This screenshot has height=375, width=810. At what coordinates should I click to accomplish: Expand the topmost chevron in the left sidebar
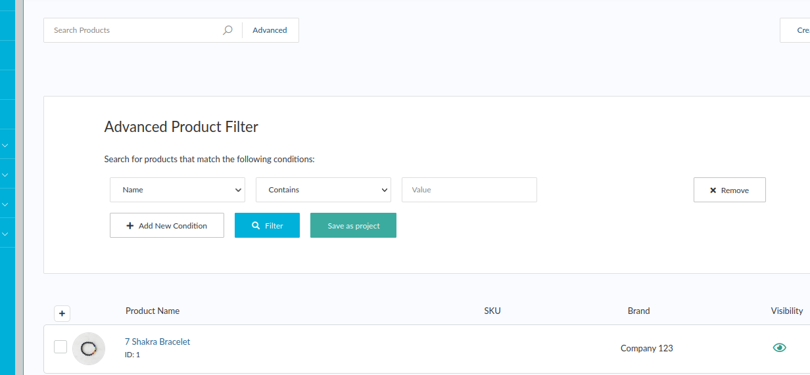point(5,146)
